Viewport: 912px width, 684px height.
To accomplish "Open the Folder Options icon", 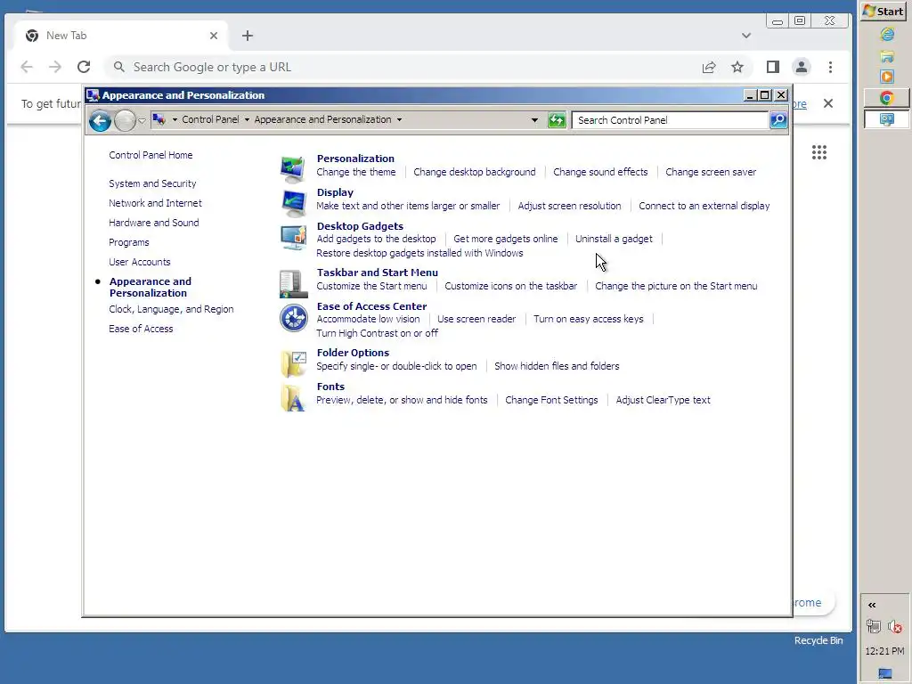I will pos(293,364).
